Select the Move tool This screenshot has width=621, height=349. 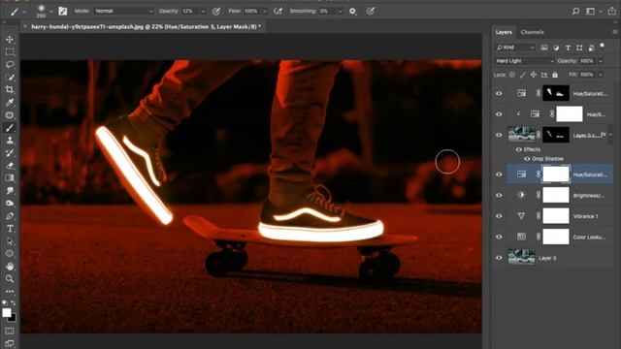10,40
